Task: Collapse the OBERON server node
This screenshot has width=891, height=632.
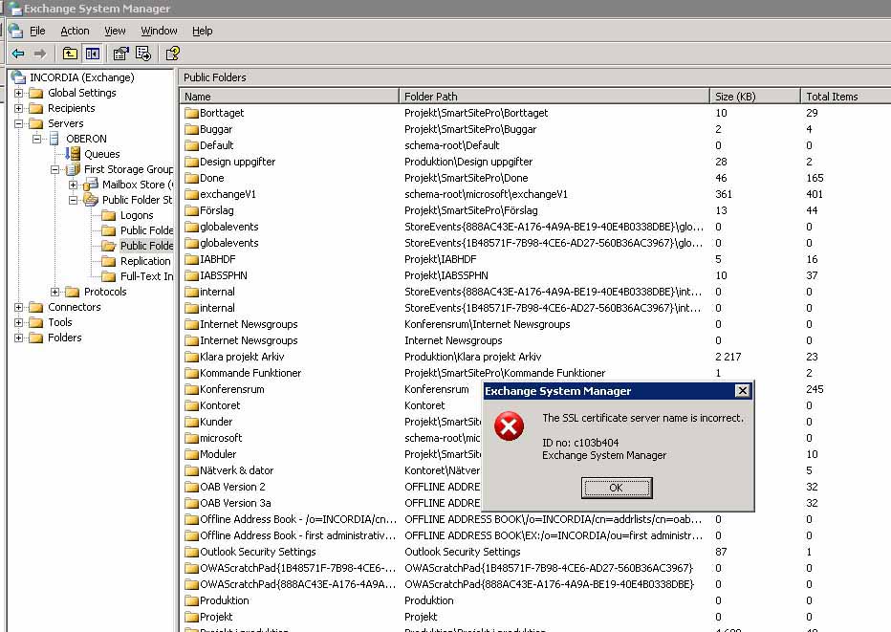Action: point(37,139)
